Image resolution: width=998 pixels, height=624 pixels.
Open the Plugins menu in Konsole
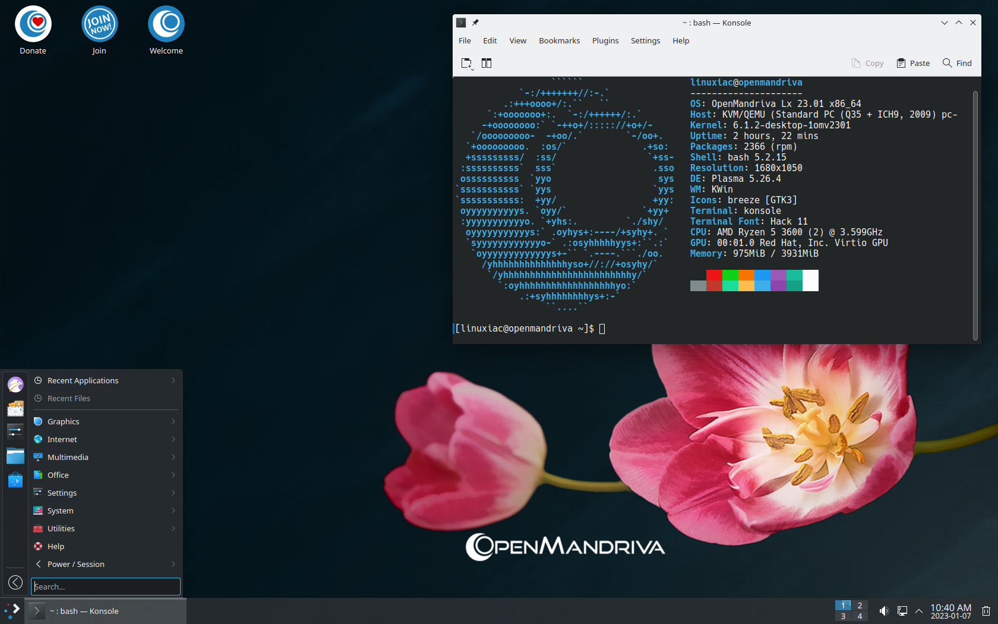(605, 40)
